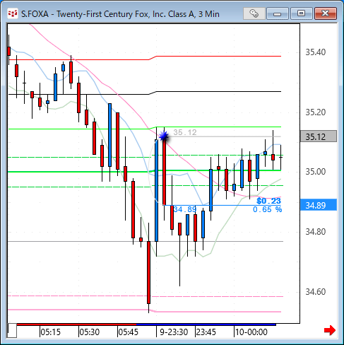Click the 05:45 time axis label
The height and width of the screenshot is (345, 344).
129,332
